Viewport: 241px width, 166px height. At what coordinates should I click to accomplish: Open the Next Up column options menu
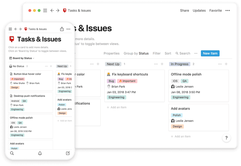tap(155, 64)
